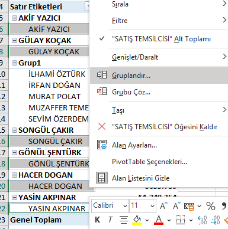
Task: Choose Grubu Çöz... menu entry
Action: coord(159,91)
